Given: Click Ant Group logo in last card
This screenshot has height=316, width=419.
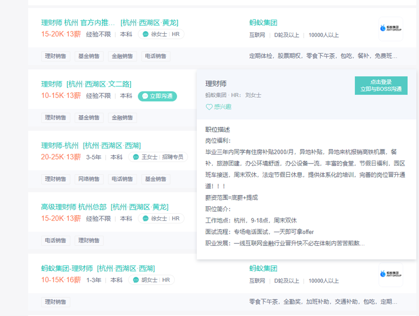Looking at the screenshot, I should 391,275.
